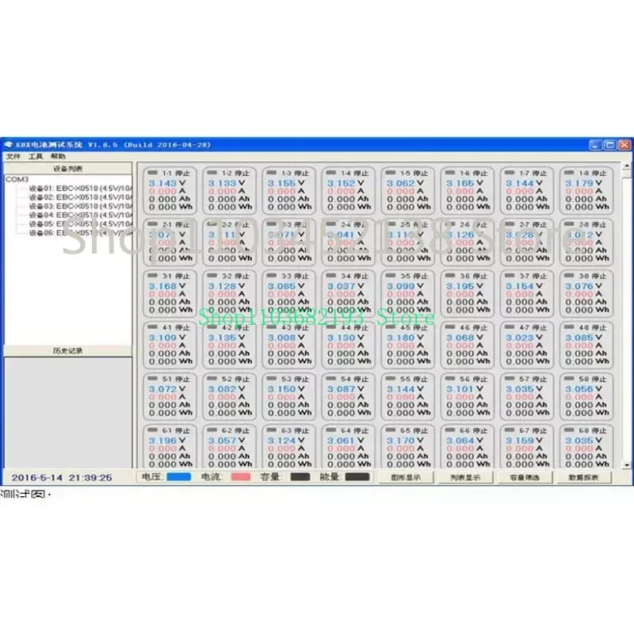Click the 5-6 停止 channel label
Image resolution: width=634 pixels, height=634 pixels.
coord(474,379)
